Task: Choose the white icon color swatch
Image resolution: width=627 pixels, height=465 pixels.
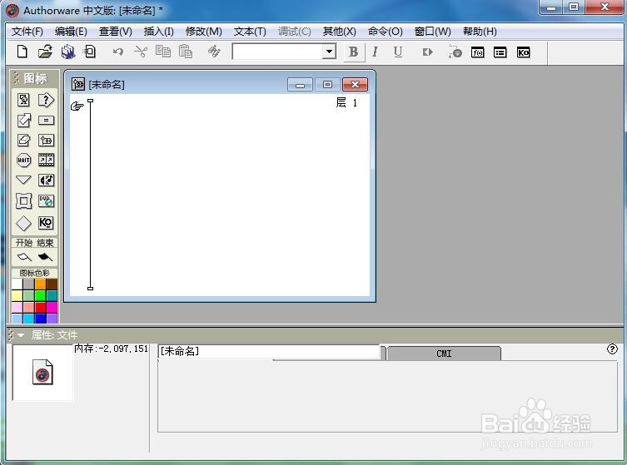Action: point(17,284)
